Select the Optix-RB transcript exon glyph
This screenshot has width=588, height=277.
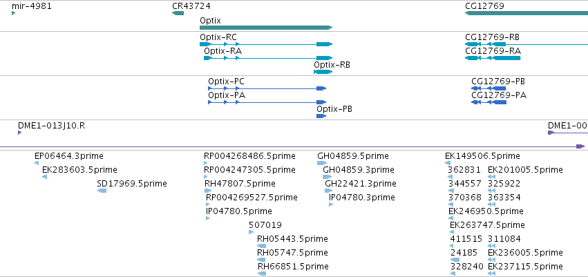click(323, 71)
